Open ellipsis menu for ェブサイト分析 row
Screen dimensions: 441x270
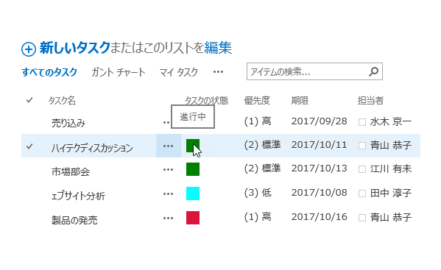[x=168, y=193]
